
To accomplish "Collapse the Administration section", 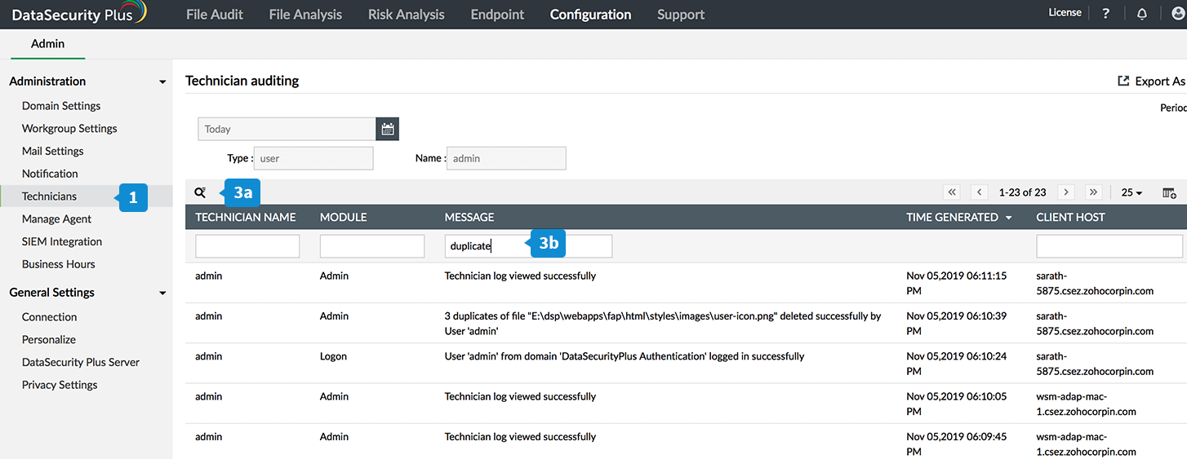I will pos(162,82).
